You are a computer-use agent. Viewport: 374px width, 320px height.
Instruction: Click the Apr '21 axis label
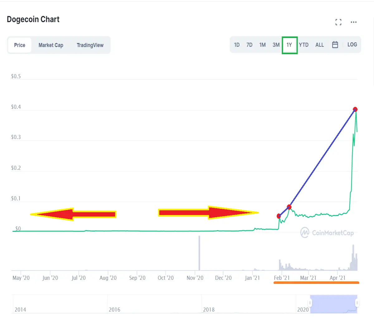(338, 278)
